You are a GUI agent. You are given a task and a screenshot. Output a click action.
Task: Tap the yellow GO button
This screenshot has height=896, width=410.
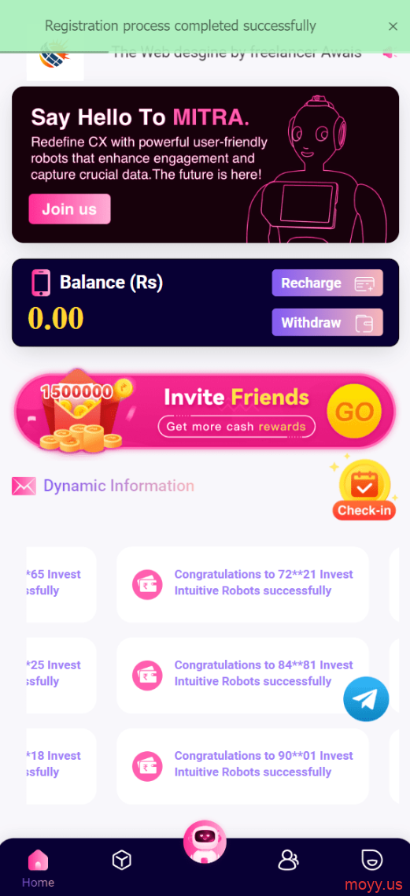[x=354, y=411]
